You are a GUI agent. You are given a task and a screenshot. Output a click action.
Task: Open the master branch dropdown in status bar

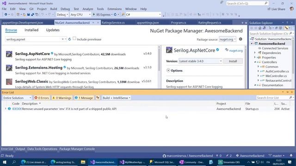(277, 156)
